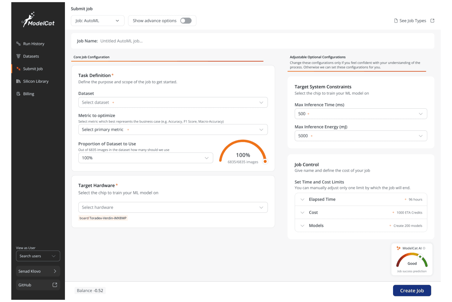The height and width of the screenshot is (302, 452).
Task: Open GitHub external link icon
Action: [55, 285]
